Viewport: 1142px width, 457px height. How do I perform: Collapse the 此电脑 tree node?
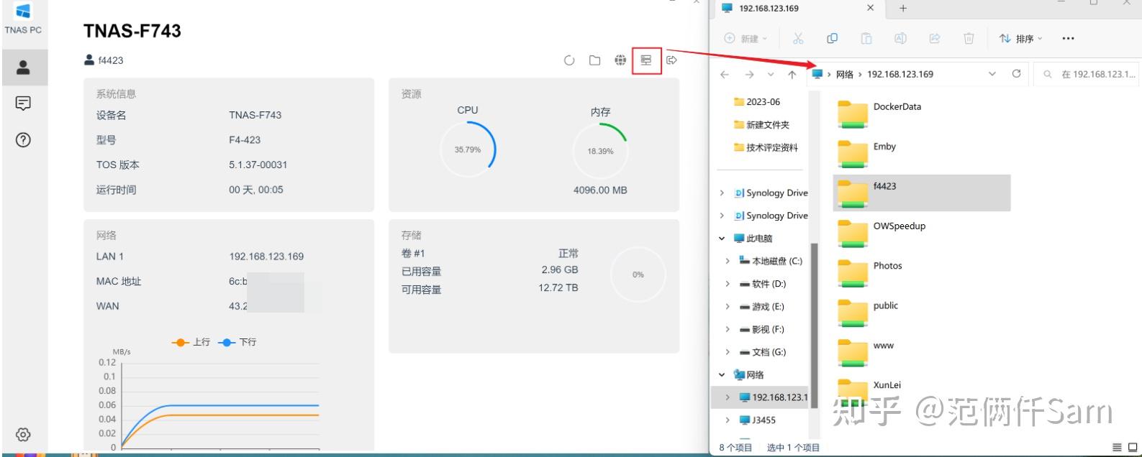(x=722, y=239)
